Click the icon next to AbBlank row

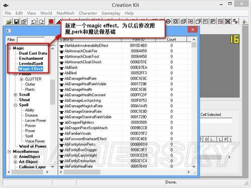[x=62, y=68]
